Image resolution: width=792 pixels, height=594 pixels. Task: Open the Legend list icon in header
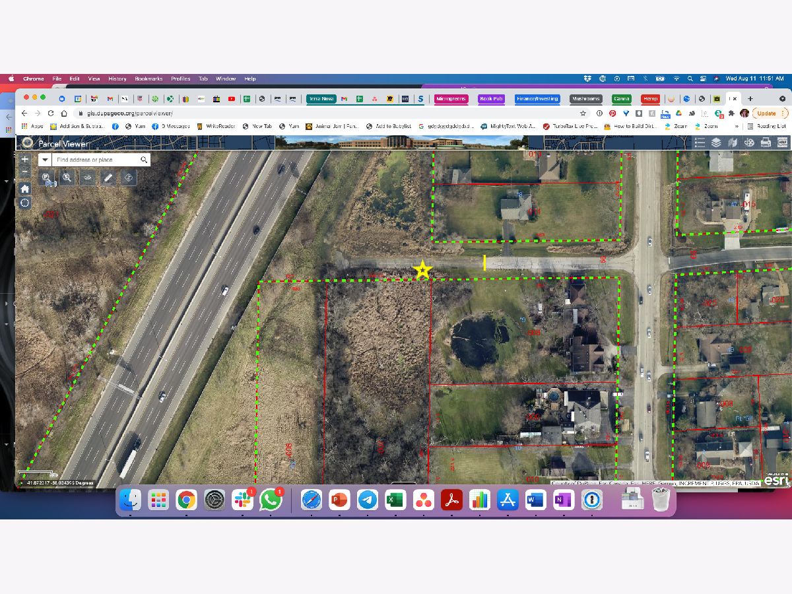[700, 143]
